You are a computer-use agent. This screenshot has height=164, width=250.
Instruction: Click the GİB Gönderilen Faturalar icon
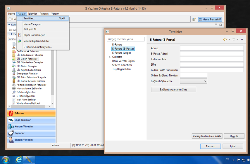pyautogui.click(x=14, y=55)
